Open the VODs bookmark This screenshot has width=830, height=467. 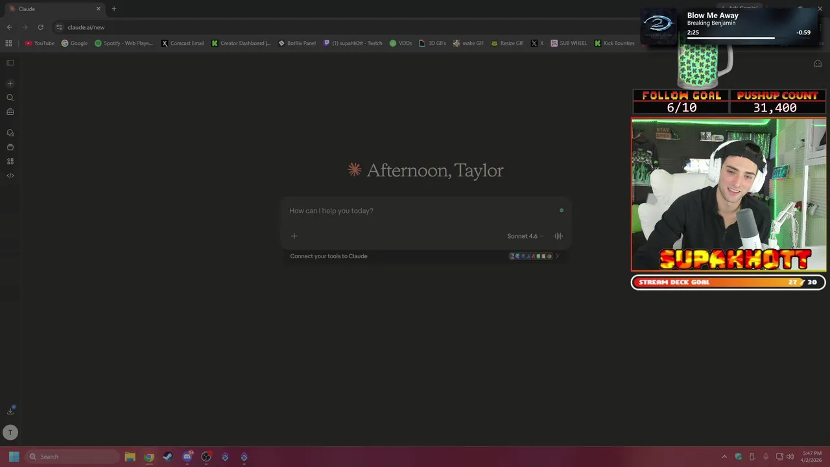coord(401,43)
